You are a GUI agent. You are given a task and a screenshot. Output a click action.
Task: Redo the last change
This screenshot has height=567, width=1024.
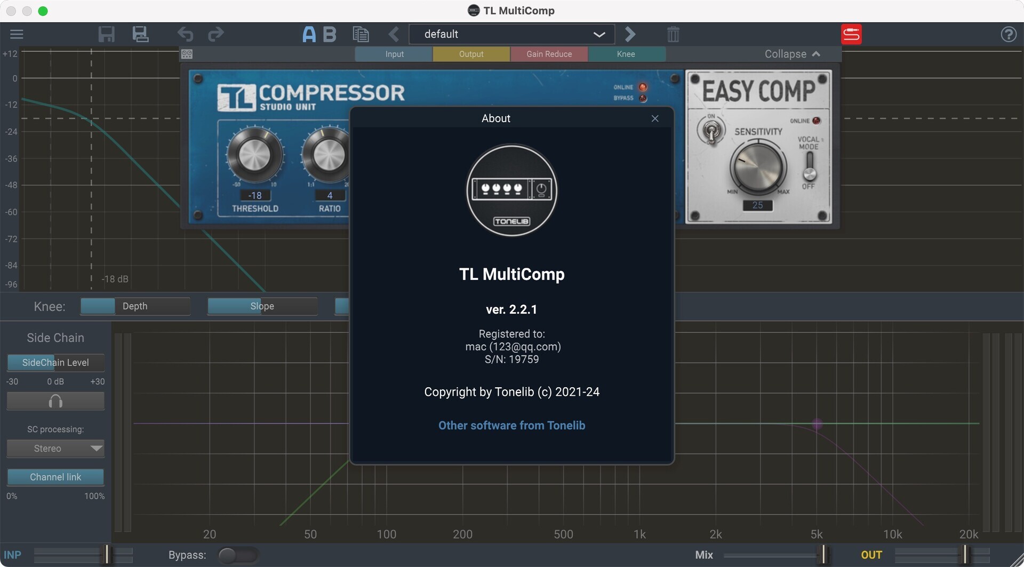215,34
